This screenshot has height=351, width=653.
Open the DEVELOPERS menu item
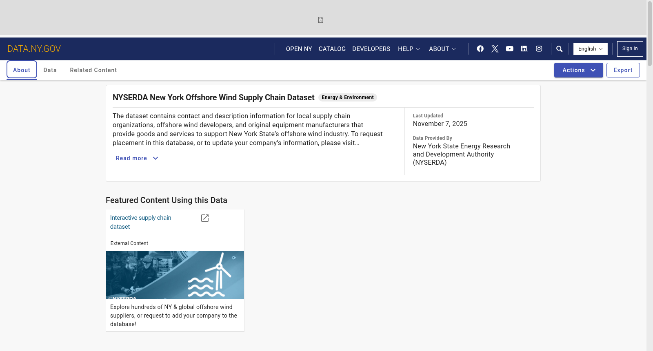coord(371,49)
